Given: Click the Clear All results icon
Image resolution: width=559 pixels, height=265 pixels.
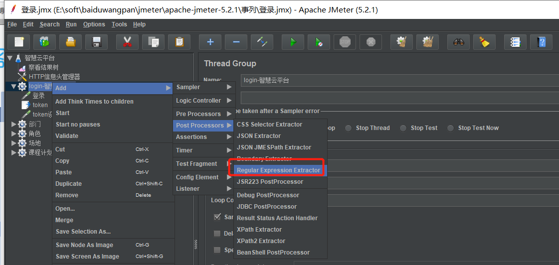Looking at the screenshot, I should (x=427, y=42).
